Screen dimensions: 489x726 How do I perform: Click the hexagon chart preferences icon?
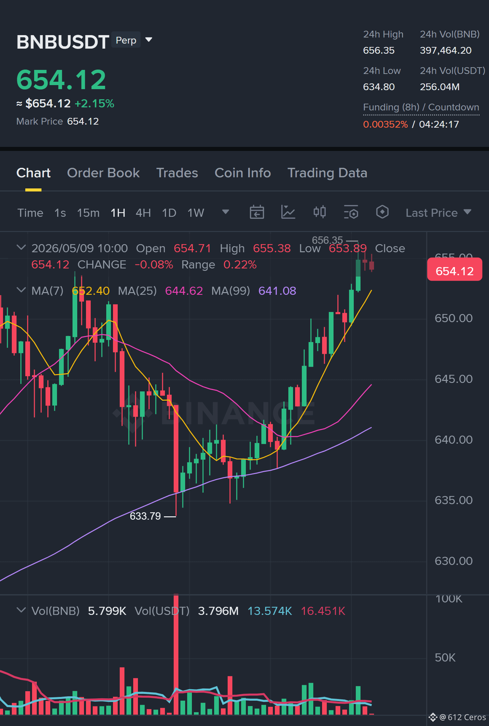(382, 212)
